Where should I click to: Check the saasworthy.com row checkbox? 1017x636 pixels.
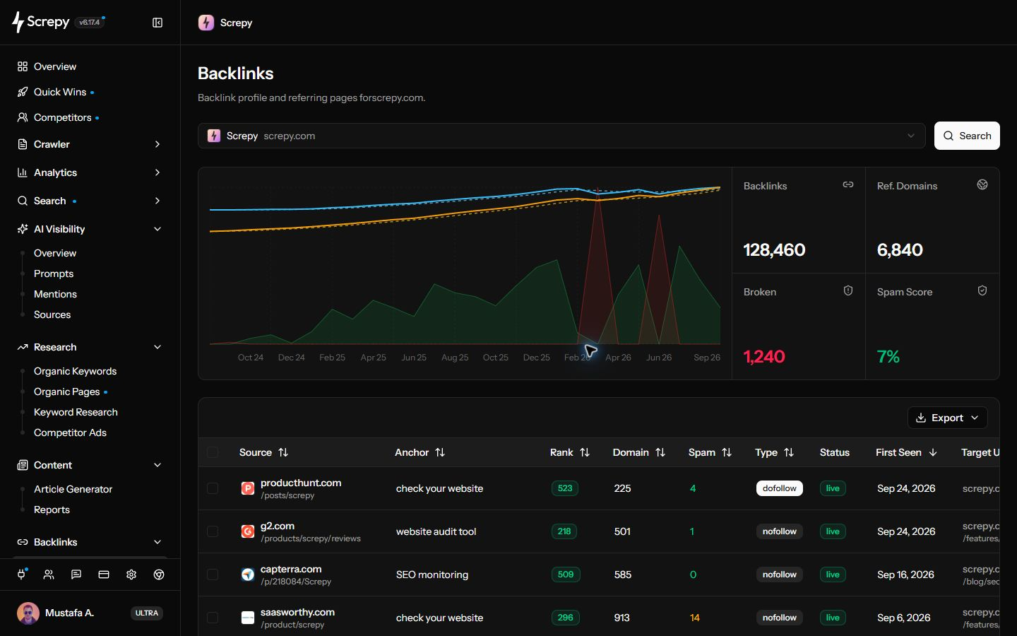(213, 618)
